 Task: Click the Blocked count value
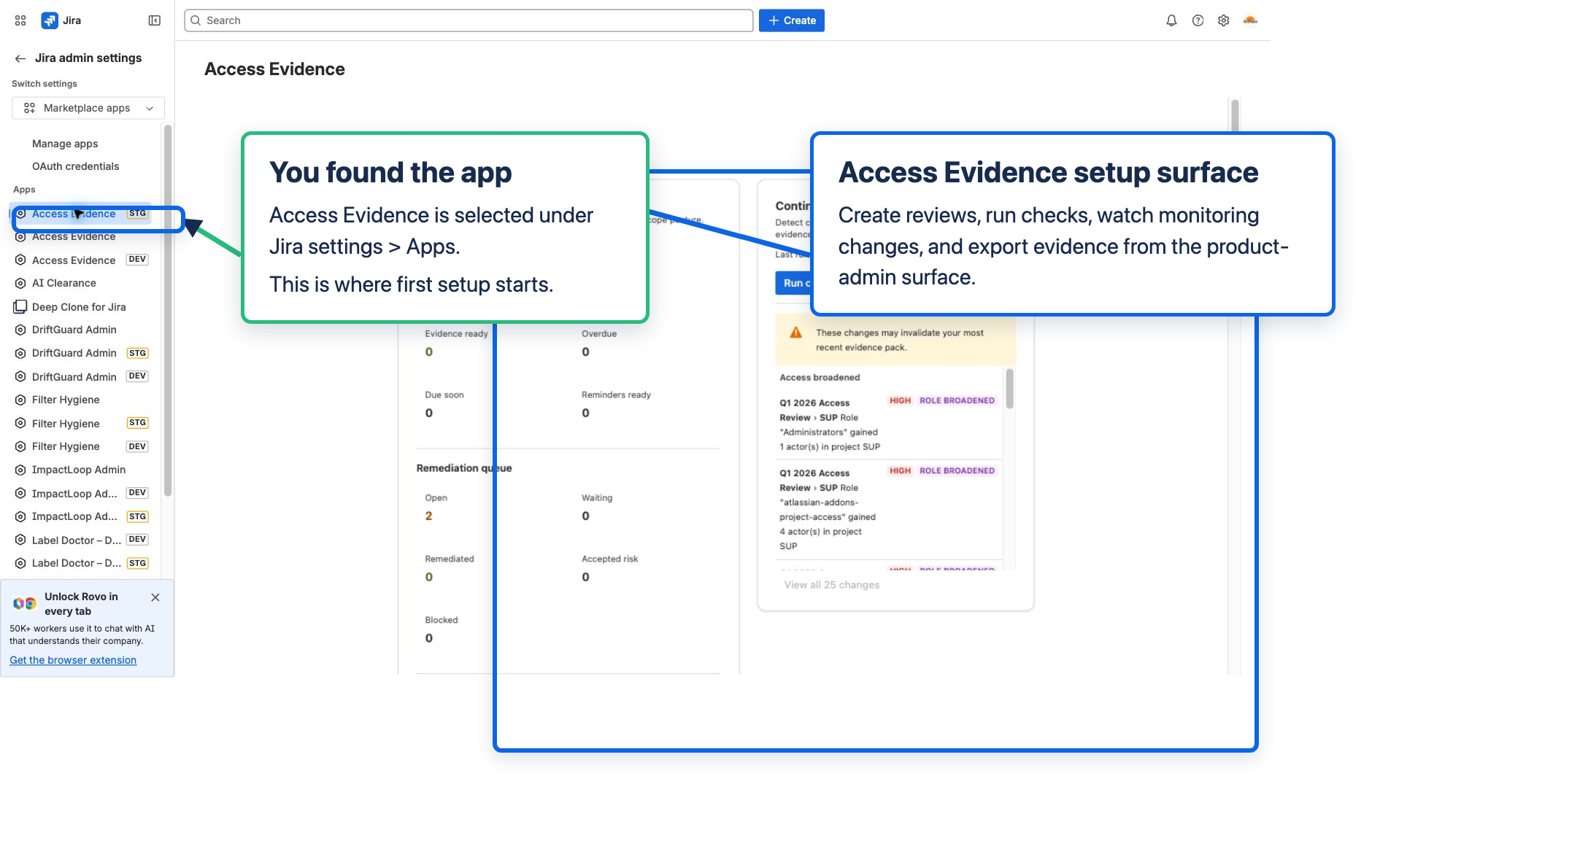point(428,638)
